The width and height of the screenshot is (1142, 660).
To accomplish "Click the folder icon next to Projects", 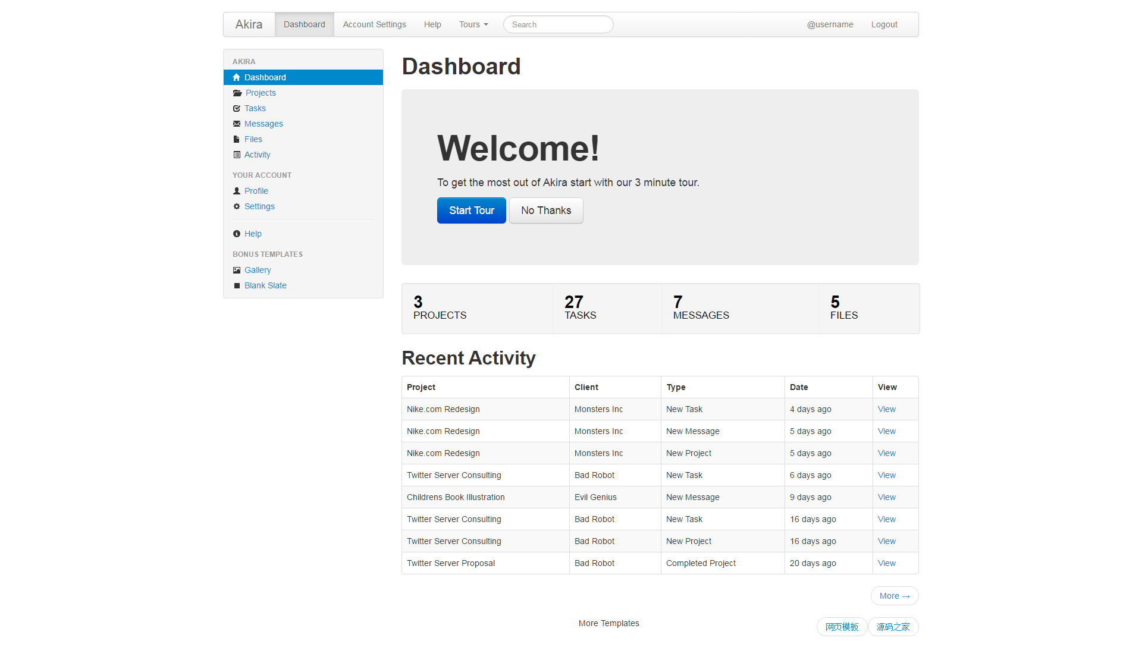I will 237,93.
